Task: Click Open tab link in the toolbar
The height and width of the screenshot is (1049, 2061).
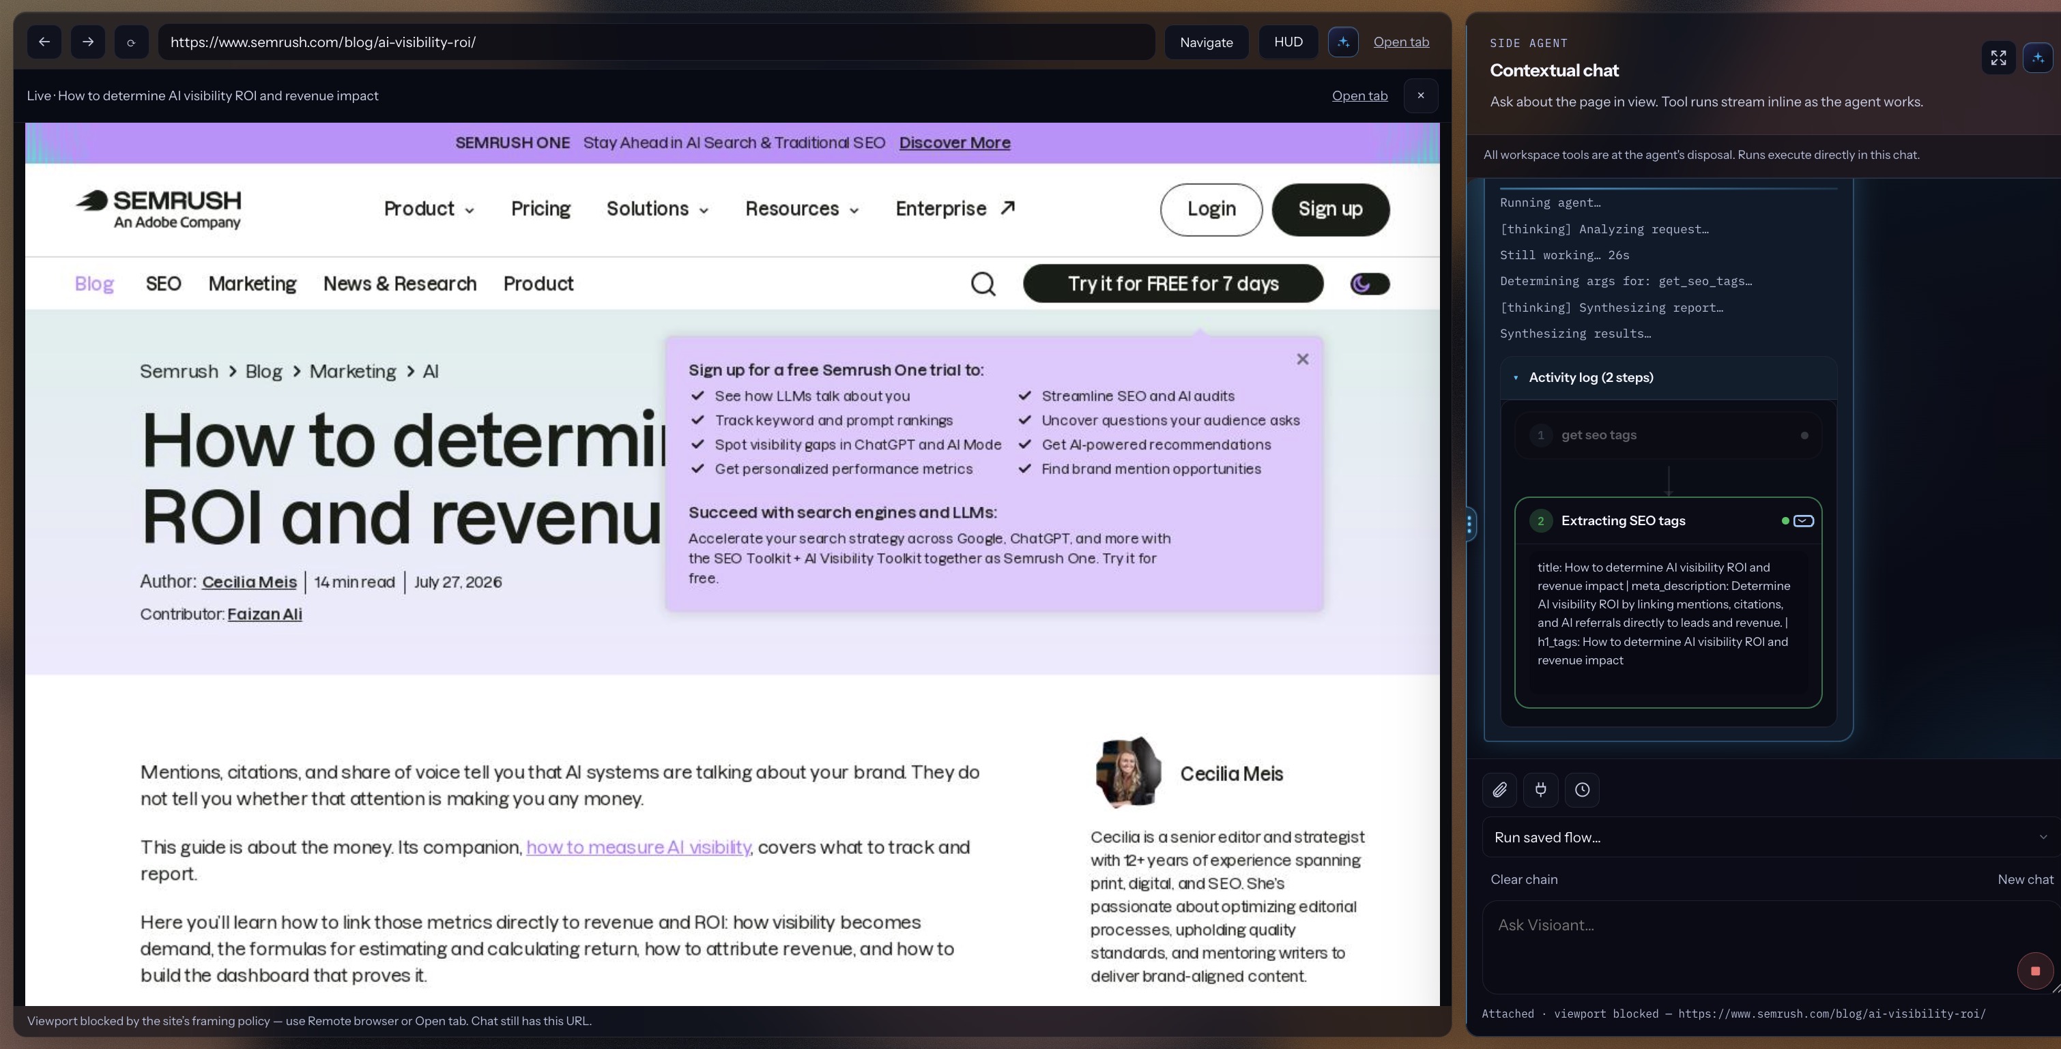Action: [x=1401, y=42]
